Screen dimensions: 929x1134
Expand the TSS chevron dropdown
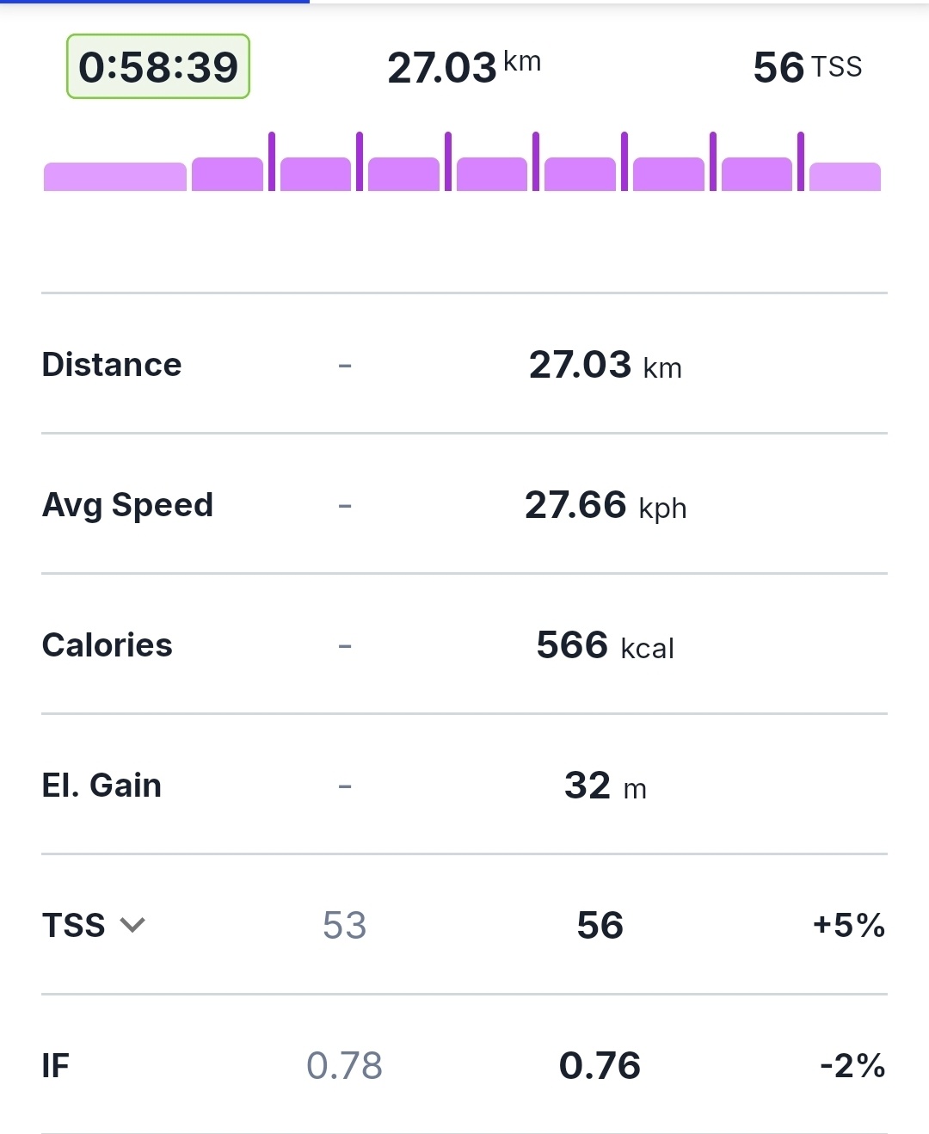pos(132,926)
